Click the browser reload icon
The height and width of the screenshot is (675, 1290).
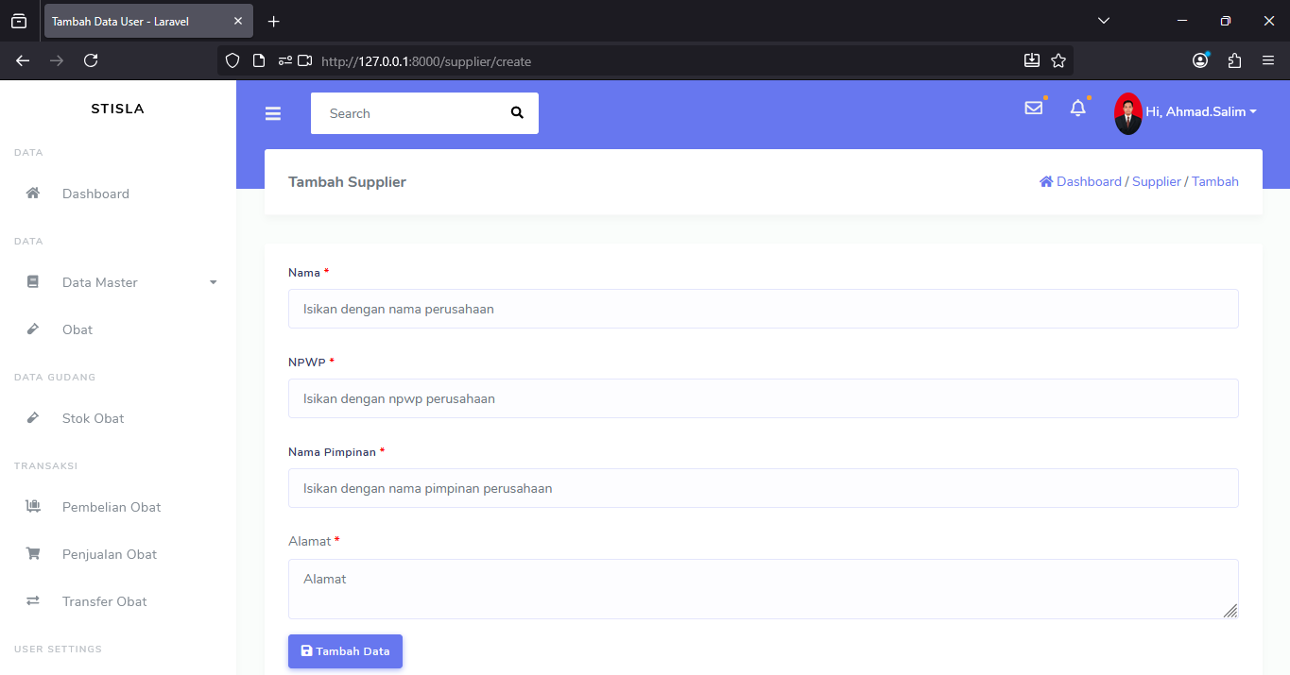[91, 60]
